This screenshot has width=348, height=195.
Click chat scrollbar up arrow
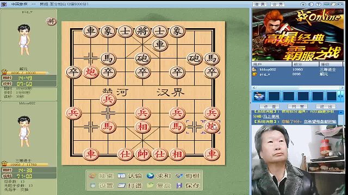pos(341,113)
